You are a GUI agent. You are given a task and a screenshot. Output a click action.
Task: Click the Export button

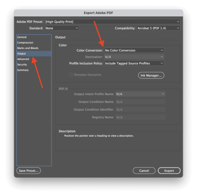click(169, 171)
